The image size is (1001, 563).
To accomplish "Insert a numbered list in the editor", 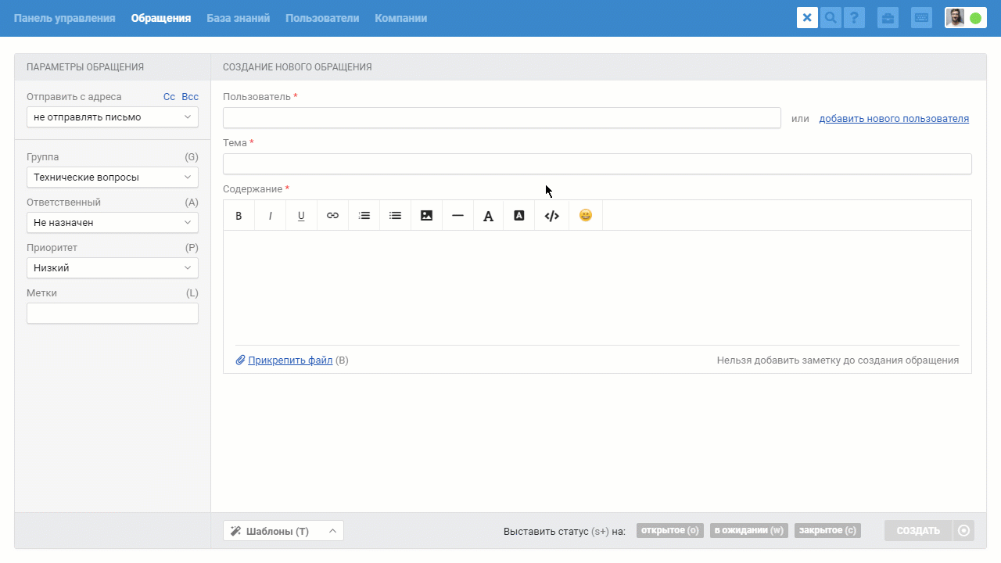I will [x=364, y=216].
